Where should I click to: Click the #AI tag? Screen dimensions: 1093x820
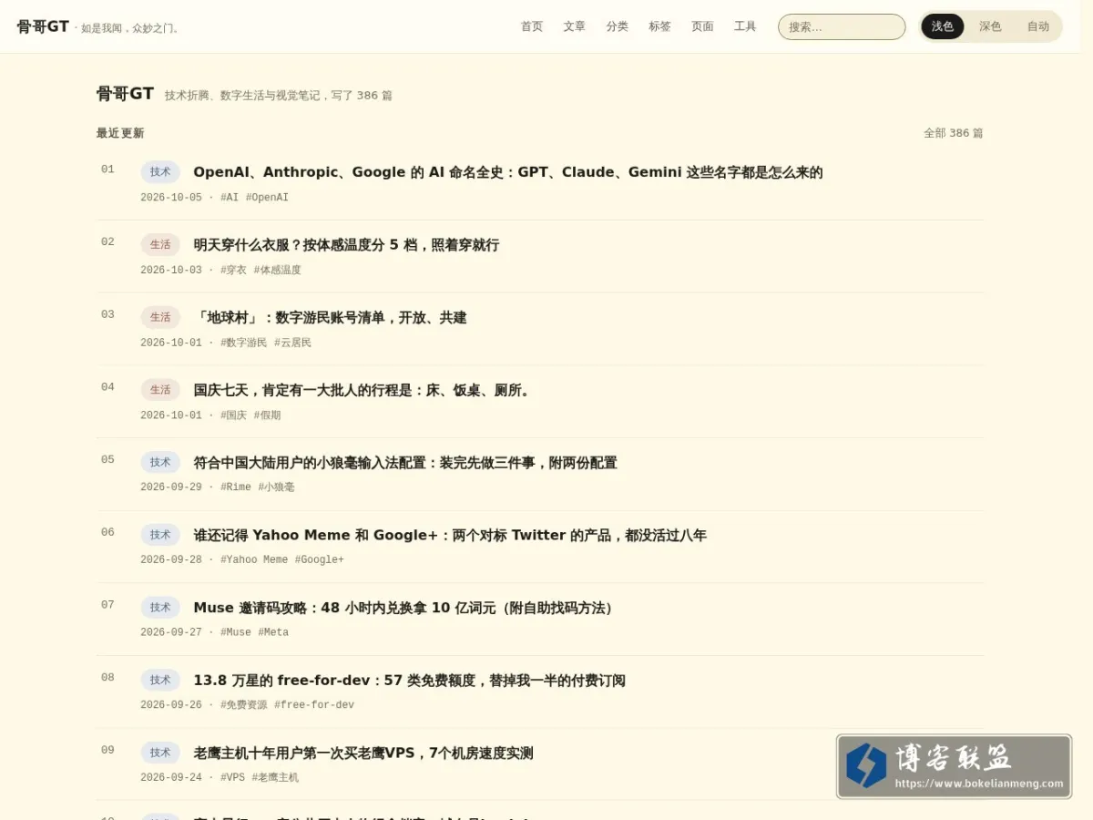tap(230, 198)
